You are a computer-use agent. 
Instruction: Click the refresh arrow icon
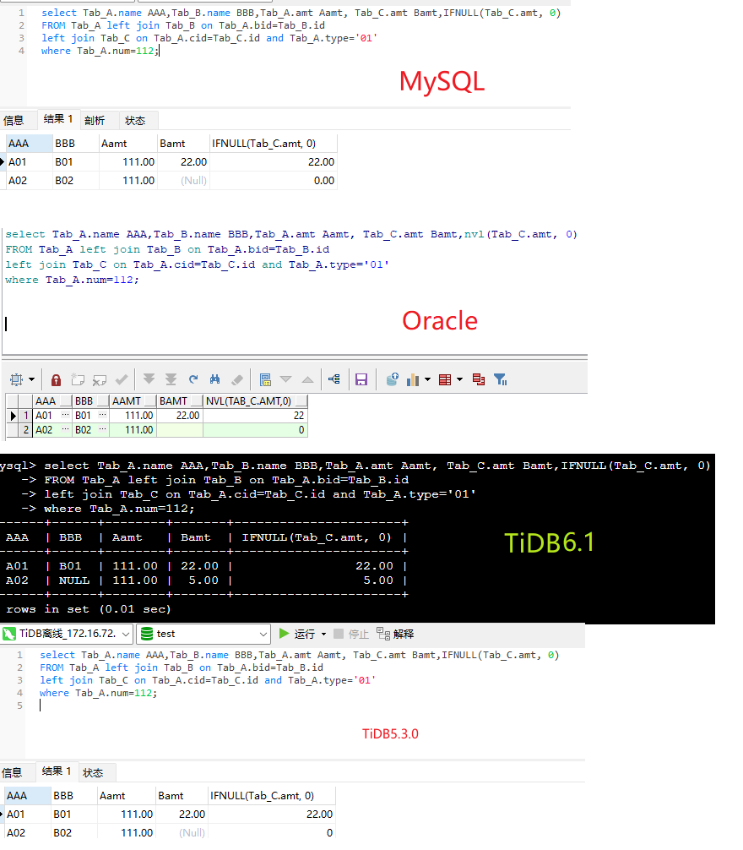point(193,379)
